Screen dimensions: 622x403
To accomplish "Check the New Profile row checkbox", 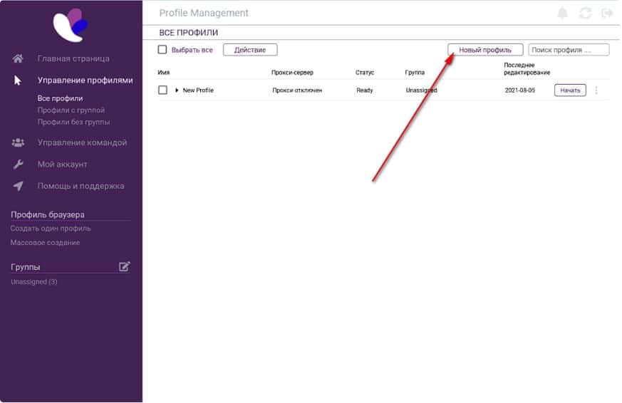I will [x=162, y=90].
